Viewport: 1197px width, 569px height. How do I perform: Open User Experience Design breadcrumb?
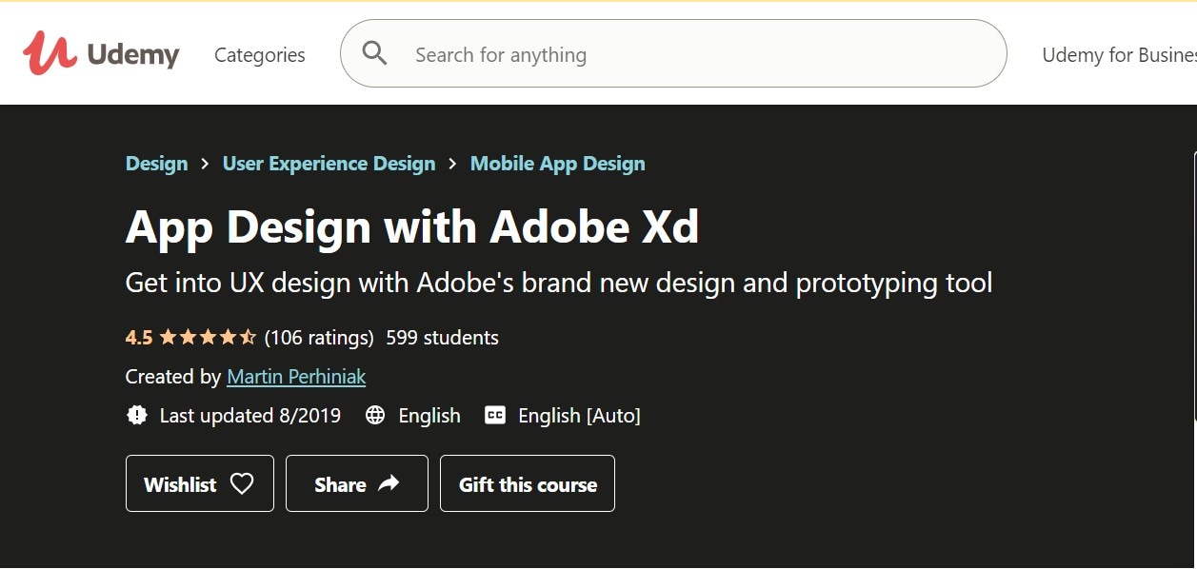click(329, 164)
